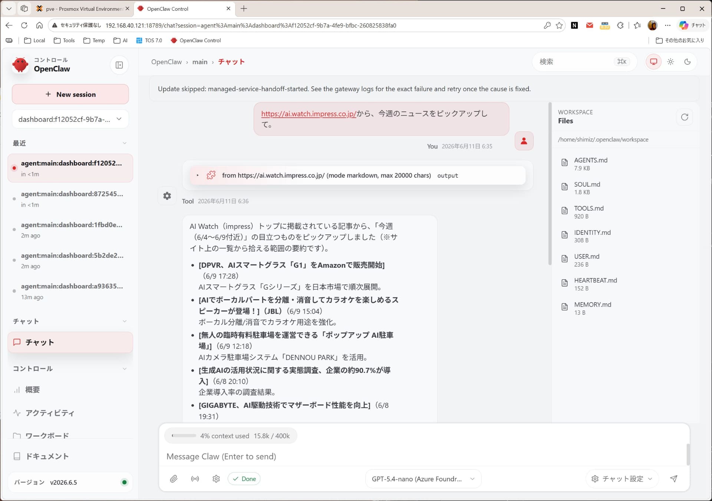
Task: Start a New session
Action: [x=70, y=94]
